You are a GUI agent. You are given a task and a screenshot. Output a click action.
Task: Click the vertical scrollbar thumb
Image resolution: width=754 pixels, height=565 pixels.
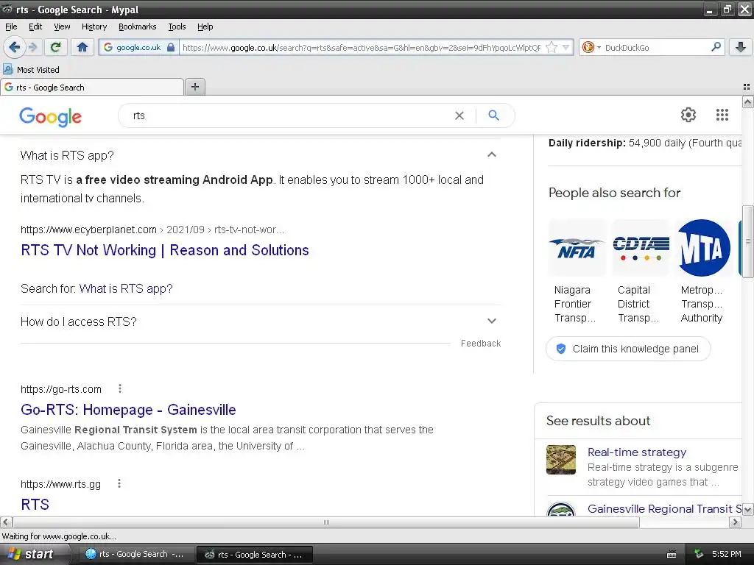coord(748,241)
